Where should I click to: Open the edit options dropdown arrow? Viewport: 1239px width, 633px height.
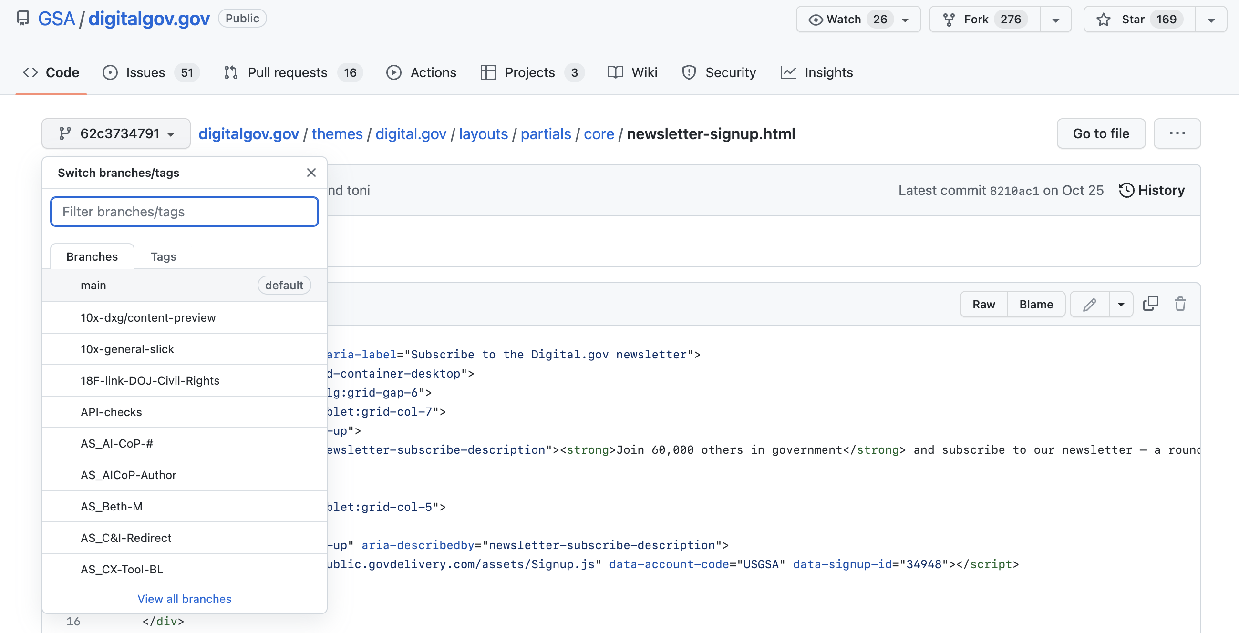coord(1121,304)
